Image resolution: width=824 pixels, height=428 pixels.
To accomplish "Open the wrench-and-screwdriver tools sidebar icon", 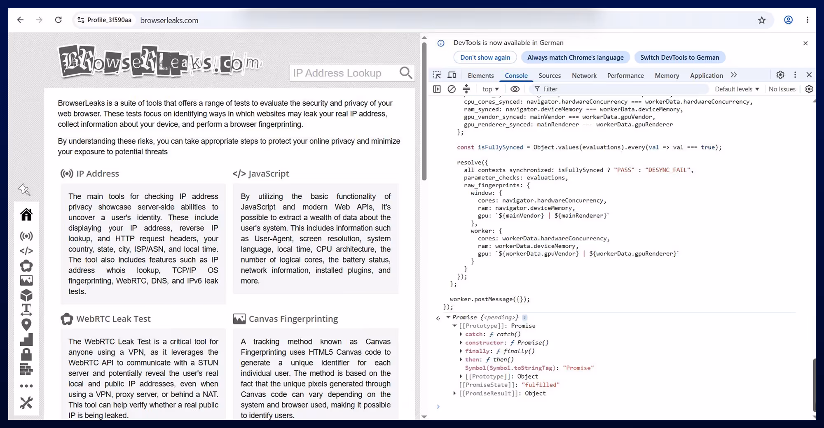I will point(26,403).
